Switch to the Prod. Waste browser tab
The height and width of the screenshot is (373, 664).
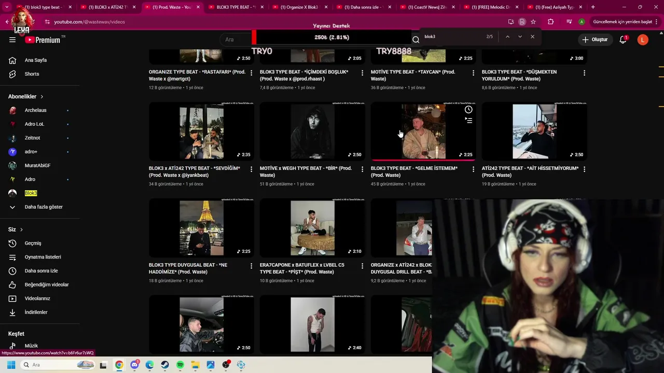(171, 7)
